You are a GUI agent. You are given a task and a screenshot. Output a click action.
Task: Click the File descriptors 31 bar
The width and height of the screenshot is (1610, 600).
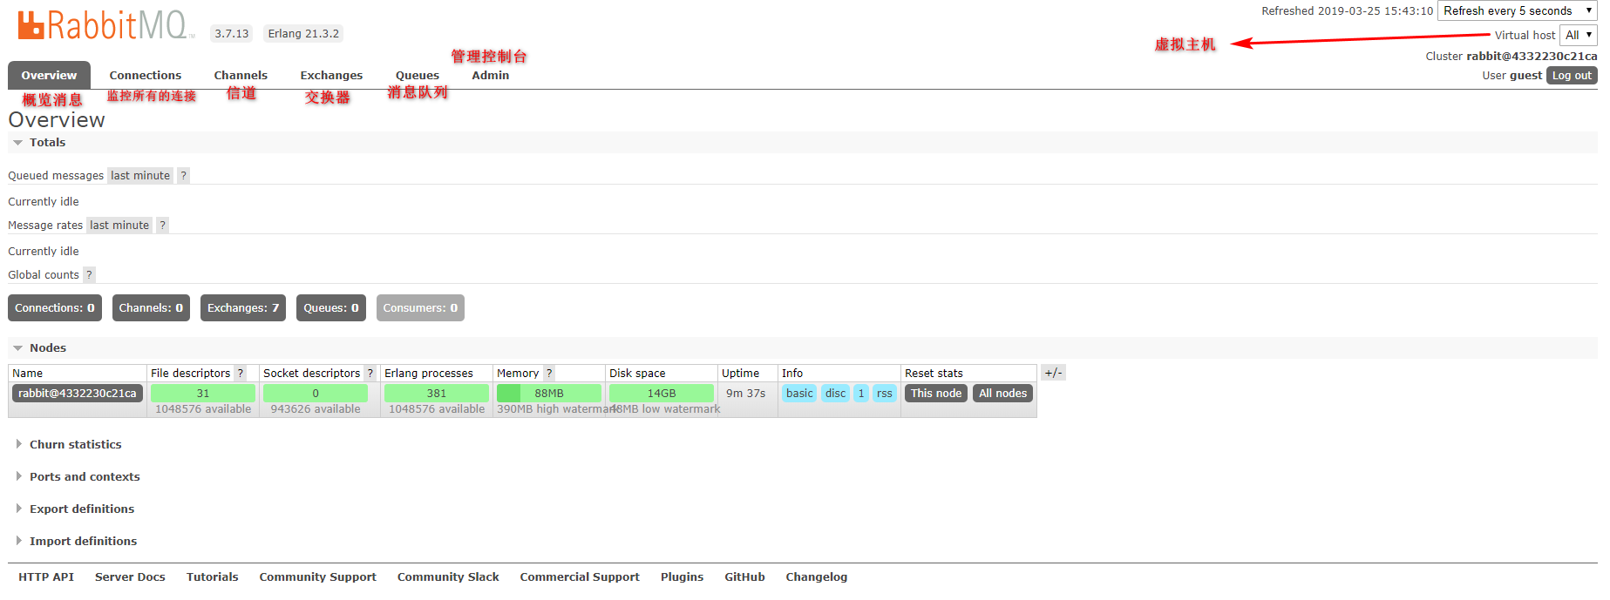pos(203,394)
